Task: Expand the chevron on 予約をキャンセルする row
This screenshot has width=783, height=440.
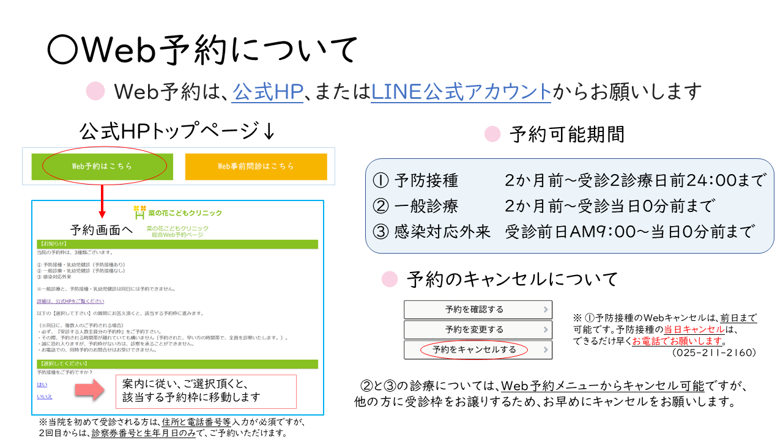Action: [x=546, y=350]
